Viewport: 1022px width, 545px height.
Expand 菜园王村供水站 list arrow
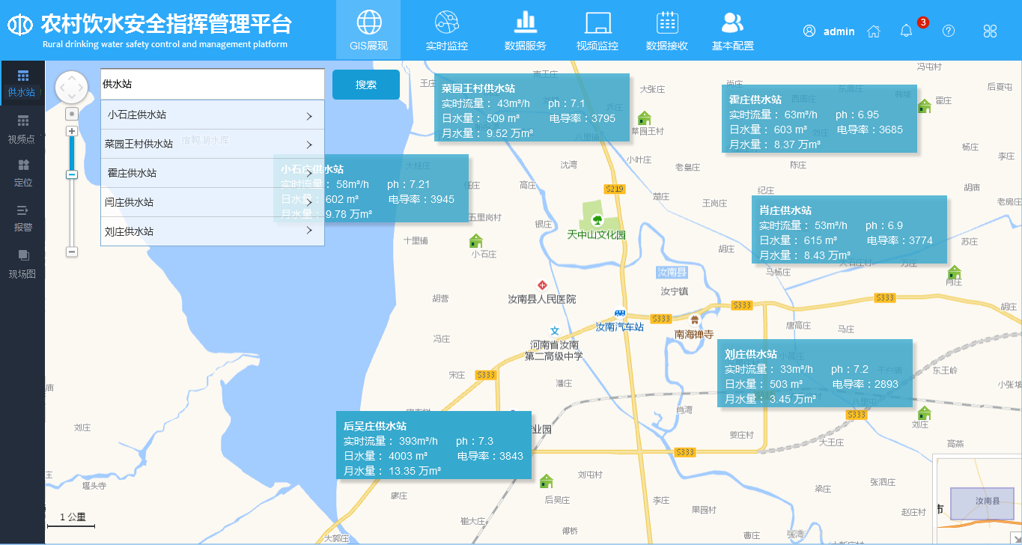[309, 144]
